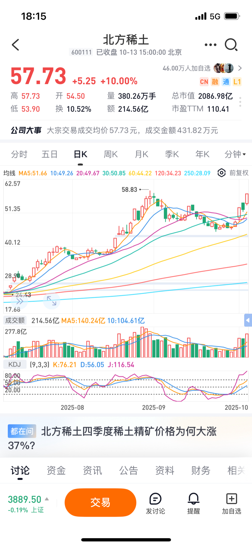Viewport: 252px width, 547px height.
Task: Tap the J:116.54 indicator value
Action: pos(121,364)
